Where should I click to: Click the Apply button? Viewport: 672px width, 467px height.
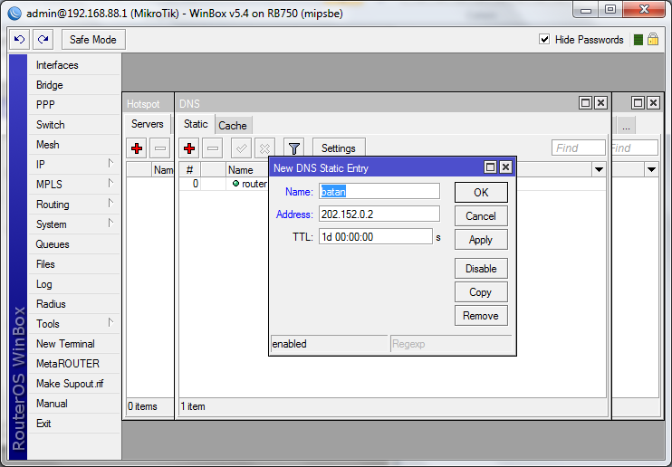tap(481, 240)
